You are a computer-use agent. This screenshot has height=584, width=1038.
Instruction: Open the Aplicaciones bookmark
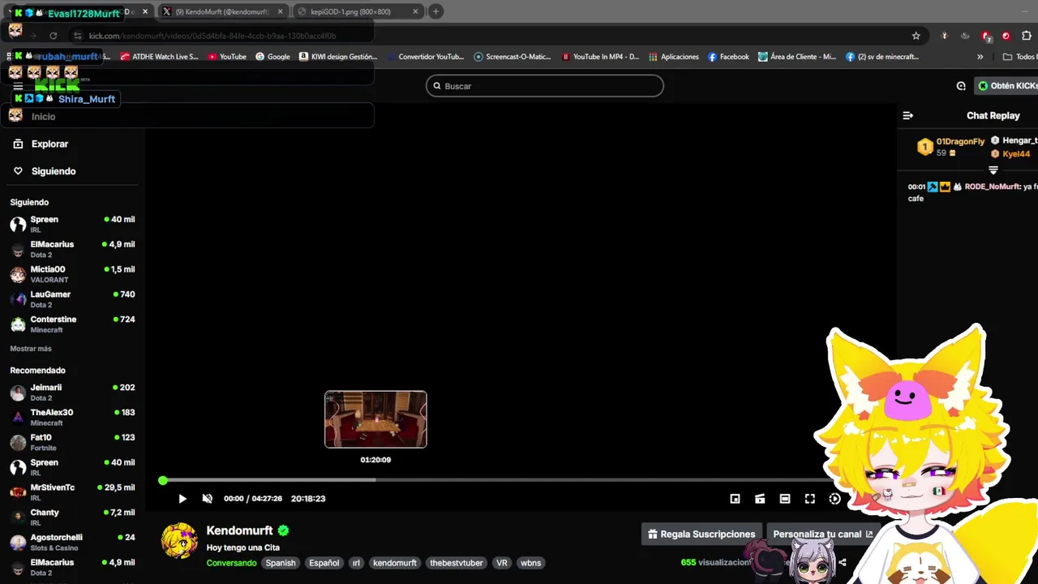(x=673, y=57)
